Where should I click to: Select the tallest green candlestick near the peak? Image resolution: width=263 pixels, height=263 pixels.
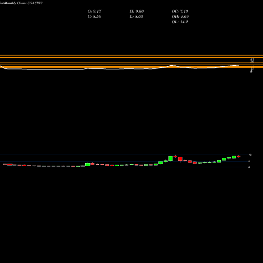[x=170, y=158]
